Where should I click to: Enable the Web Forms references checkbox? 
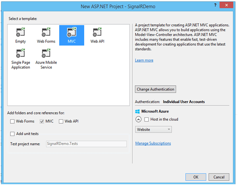point(12,121)
